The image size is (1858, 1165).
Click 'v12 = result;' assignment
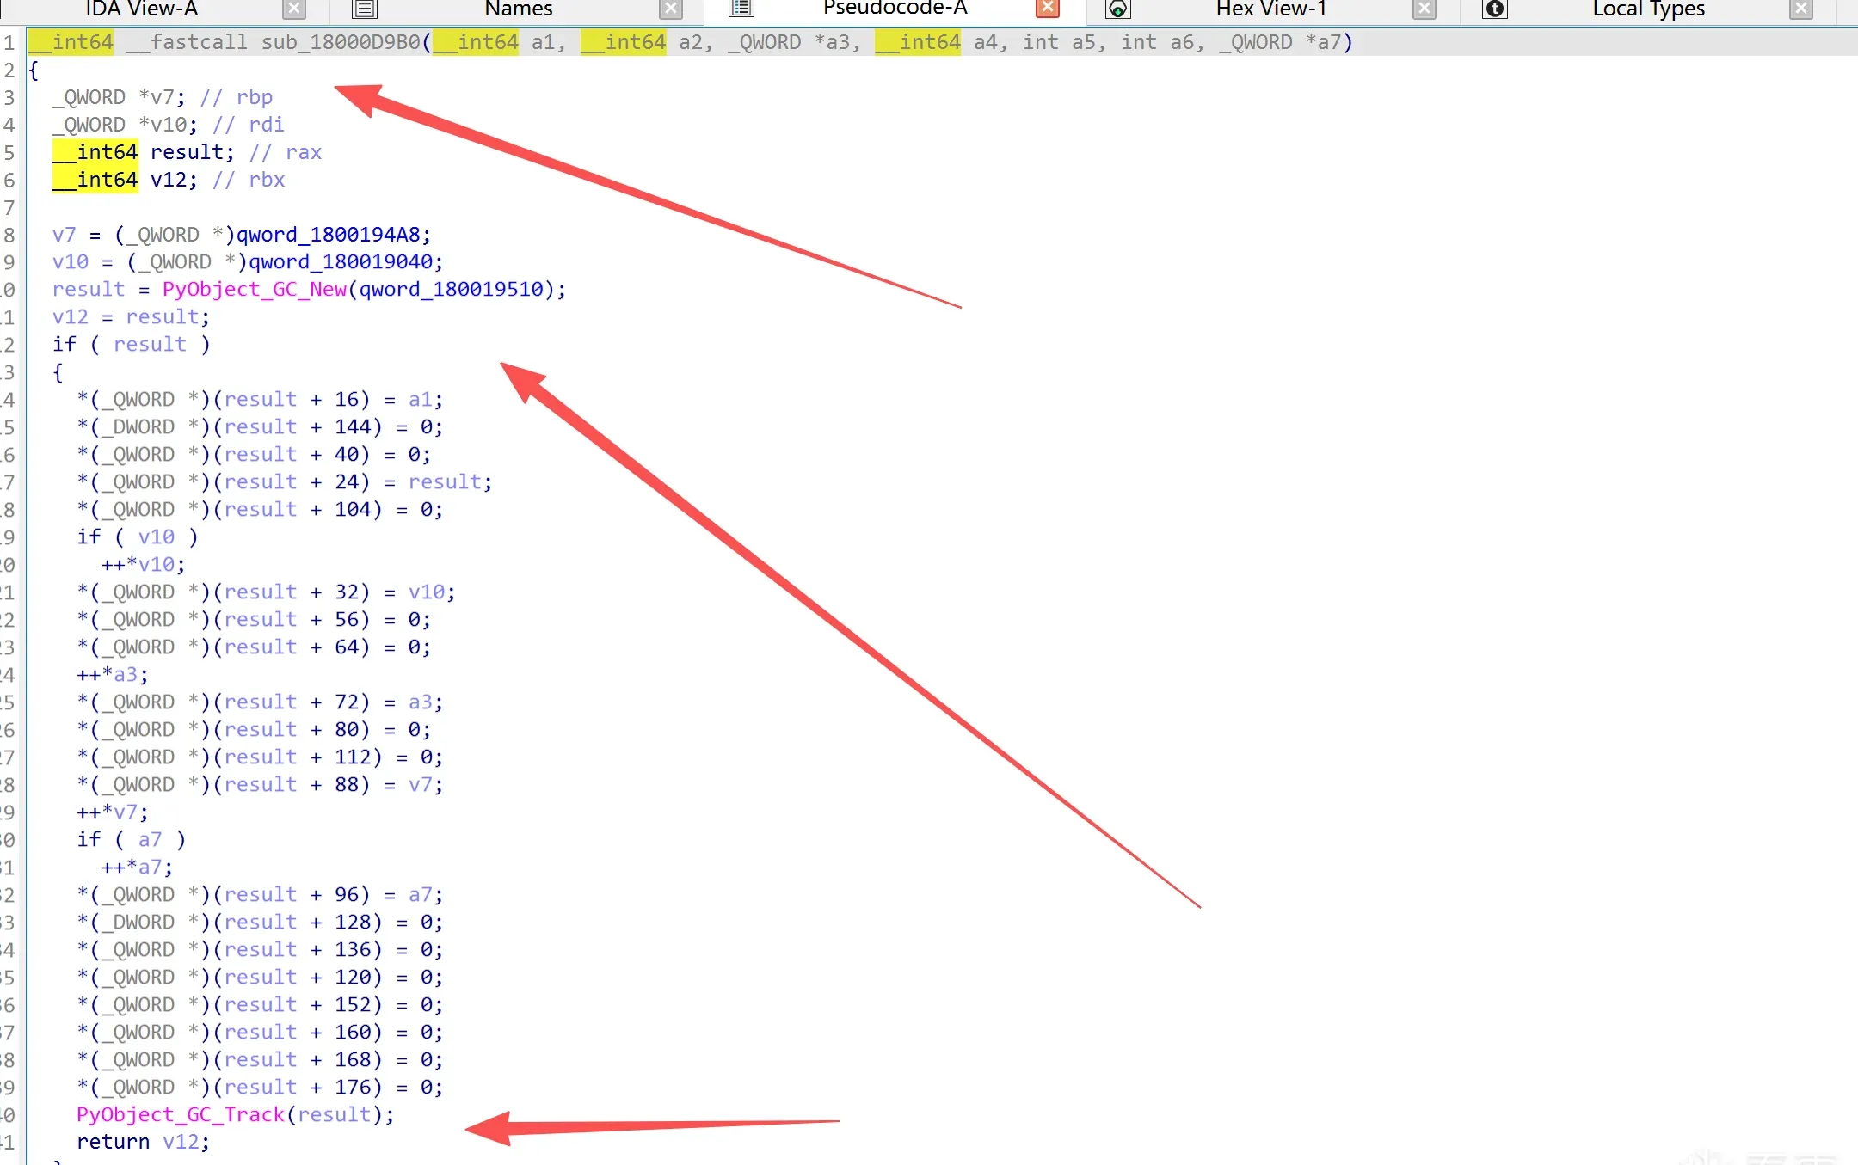pos(131,317)
